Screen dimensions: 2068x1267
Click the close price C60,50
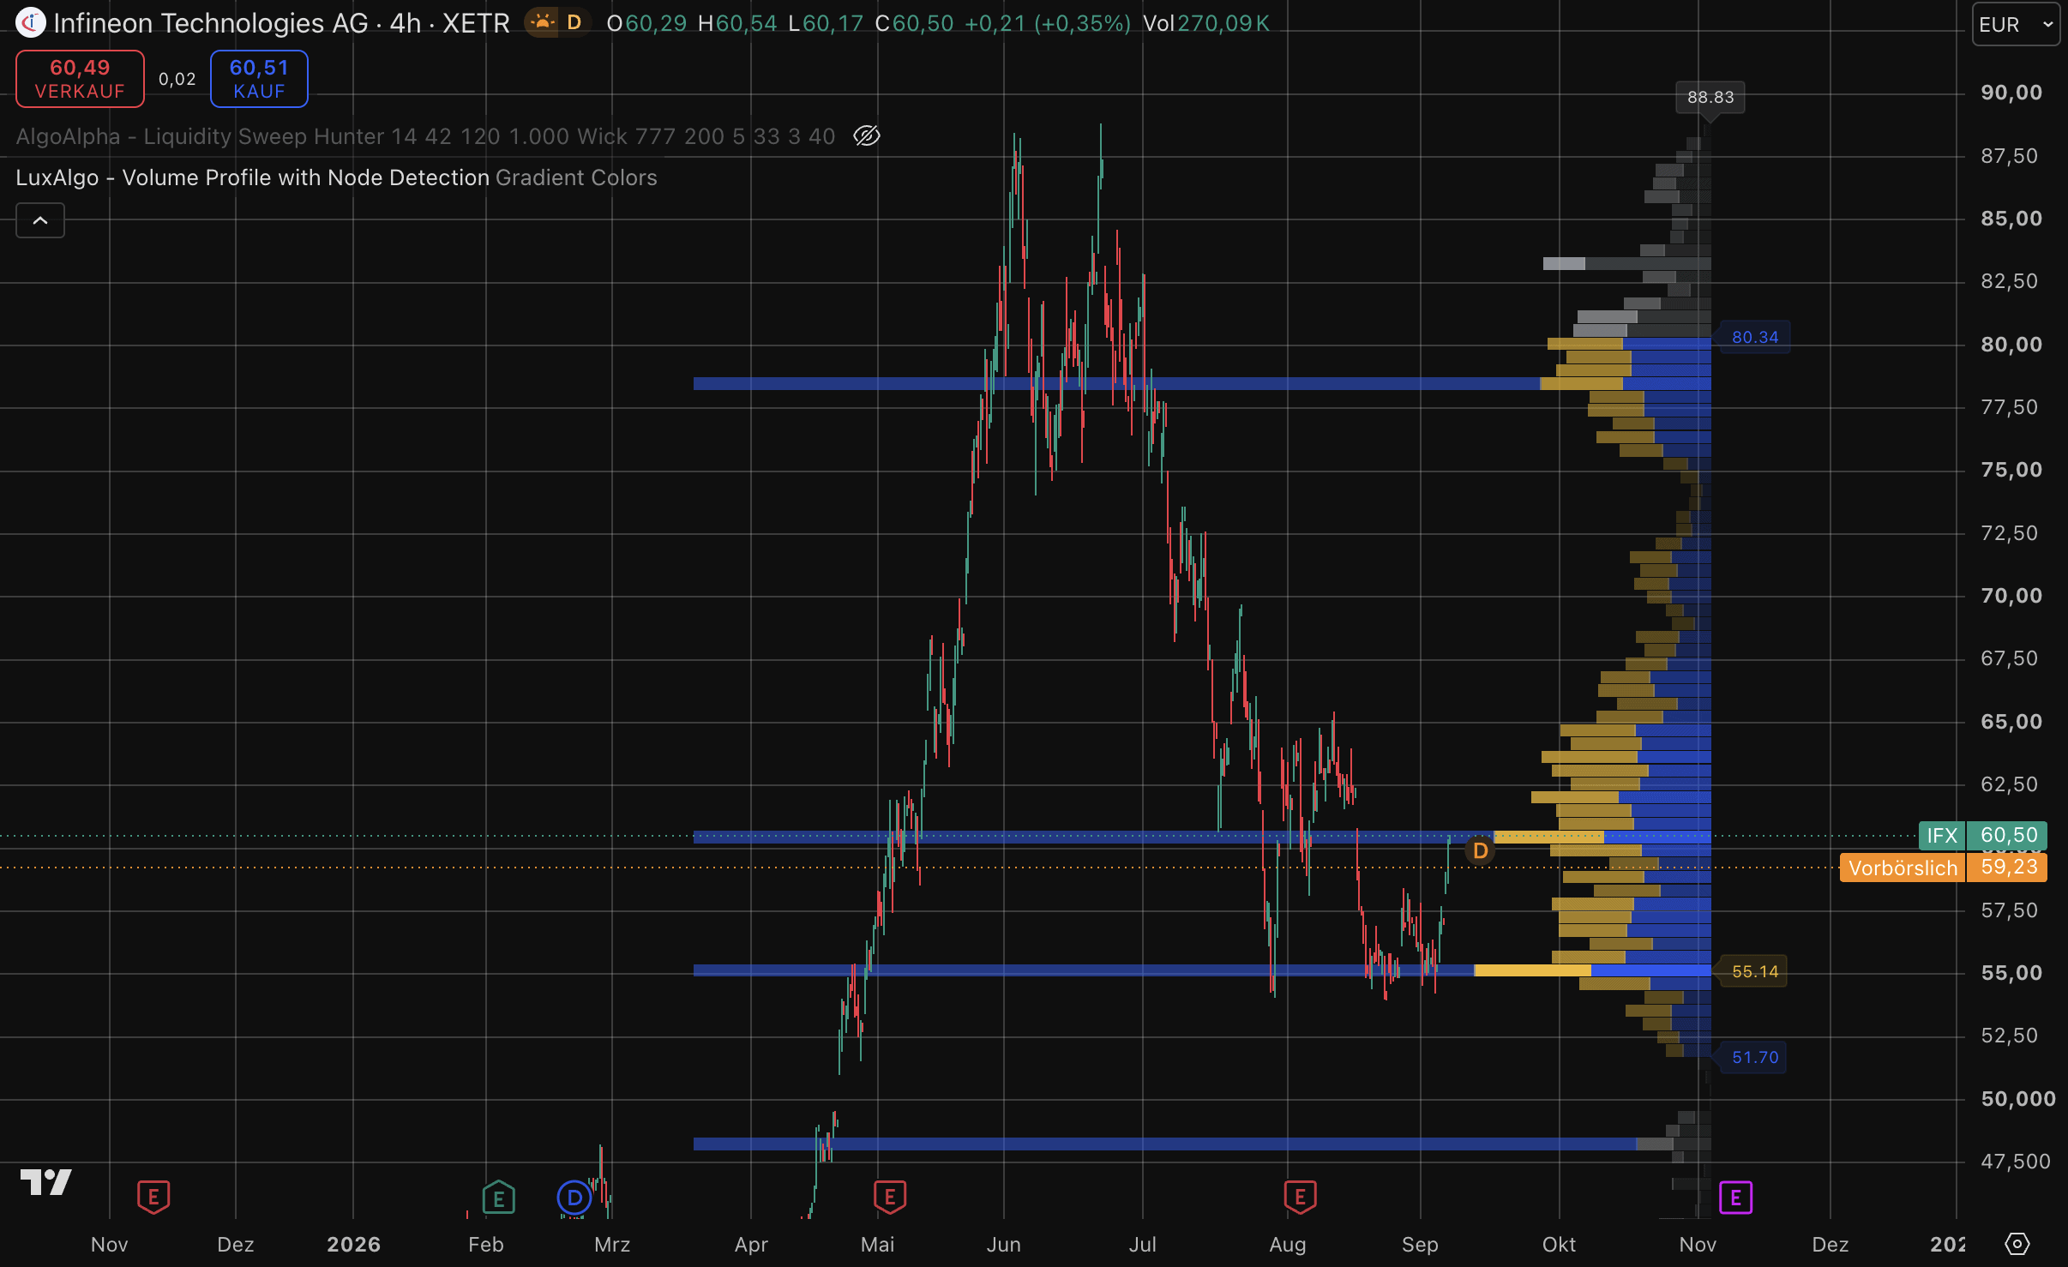914,23
